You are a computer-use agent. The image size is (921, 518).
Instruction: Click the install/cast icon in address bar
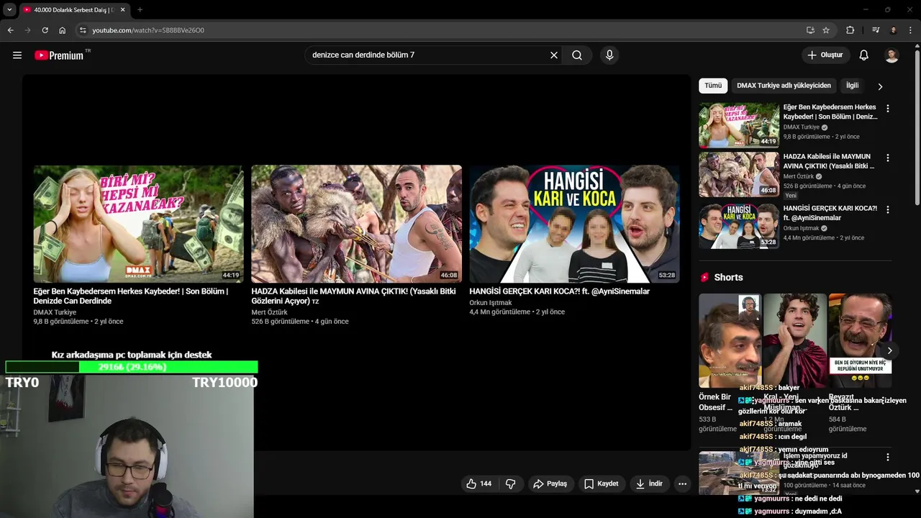point(810,30)
